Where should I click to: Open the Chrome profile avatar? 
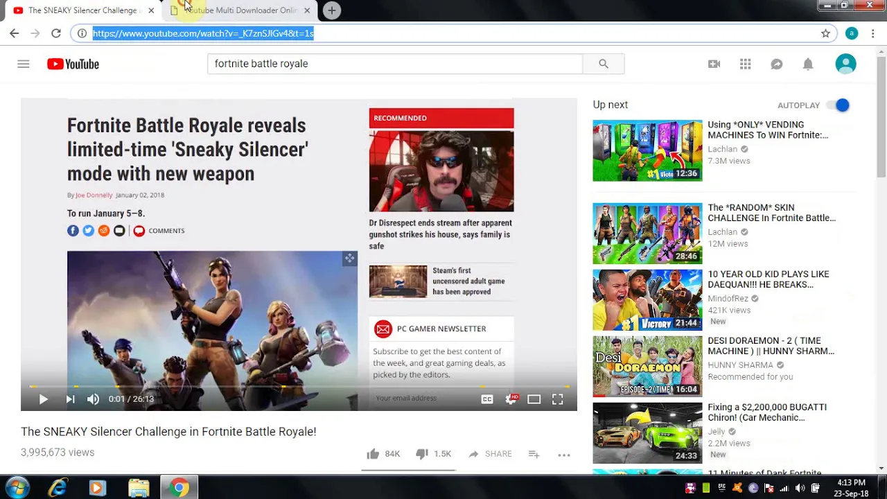852,33
